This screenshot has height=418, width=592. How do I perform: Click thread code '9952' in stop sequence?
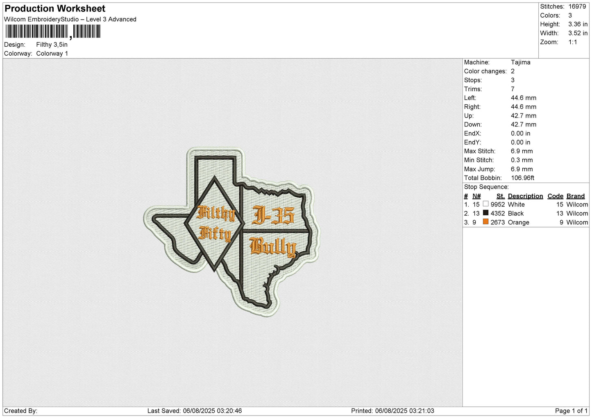(x=498, y=204)
